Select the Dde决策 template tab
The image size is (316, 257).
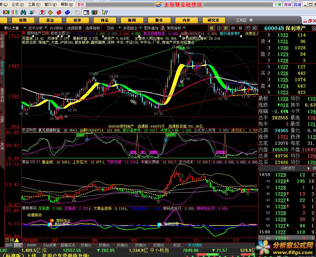coord(50,245)
